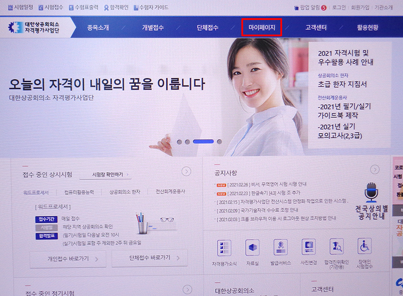
Task: Open 고객센터 menu
Action: point(316,27)
